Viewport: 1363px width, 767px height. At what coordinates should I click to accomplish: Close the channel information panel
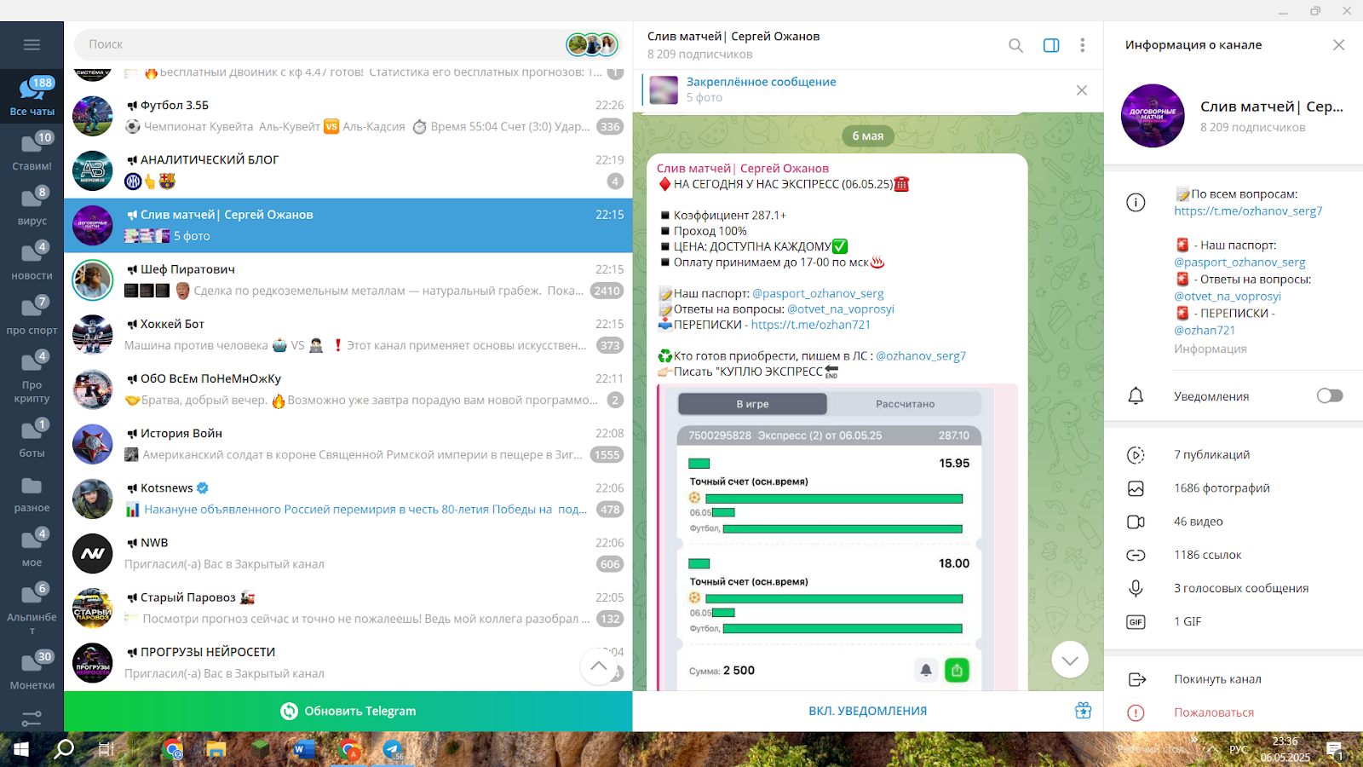point(1338,45)
